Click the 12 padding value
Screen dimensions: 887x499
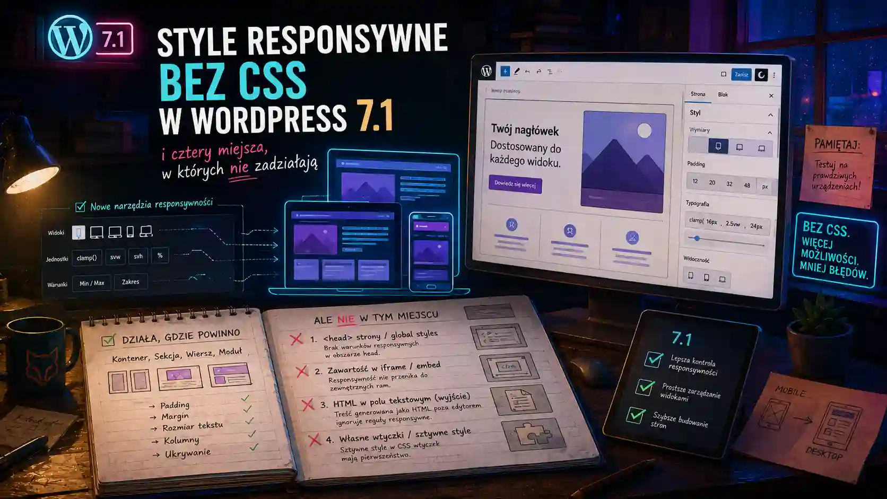pos(695,181)
